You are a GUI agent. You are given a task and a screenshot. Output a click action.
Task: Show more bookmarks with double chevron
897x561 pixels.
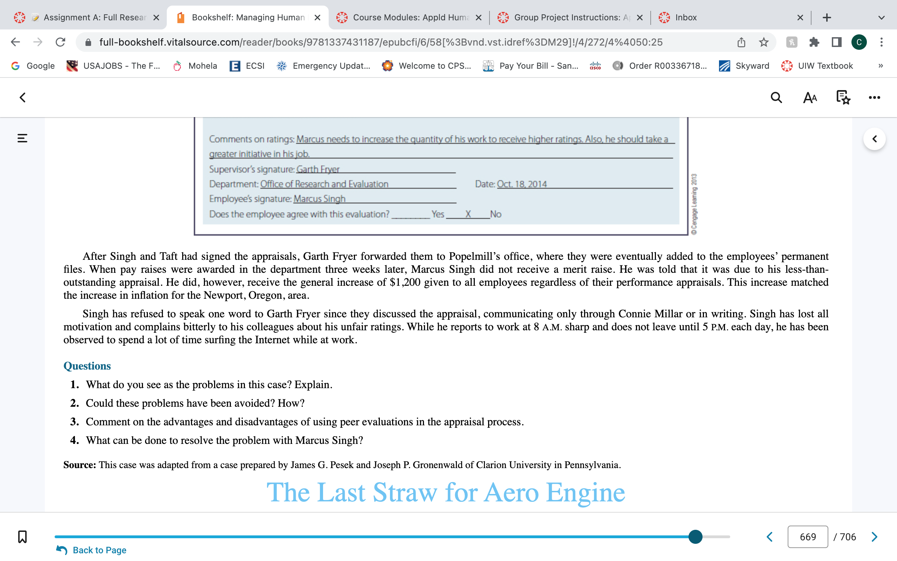coord(881,66)
